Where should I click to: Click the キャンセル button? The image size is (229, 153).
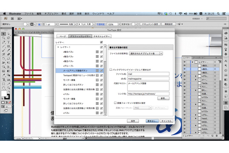click(167, 120)
